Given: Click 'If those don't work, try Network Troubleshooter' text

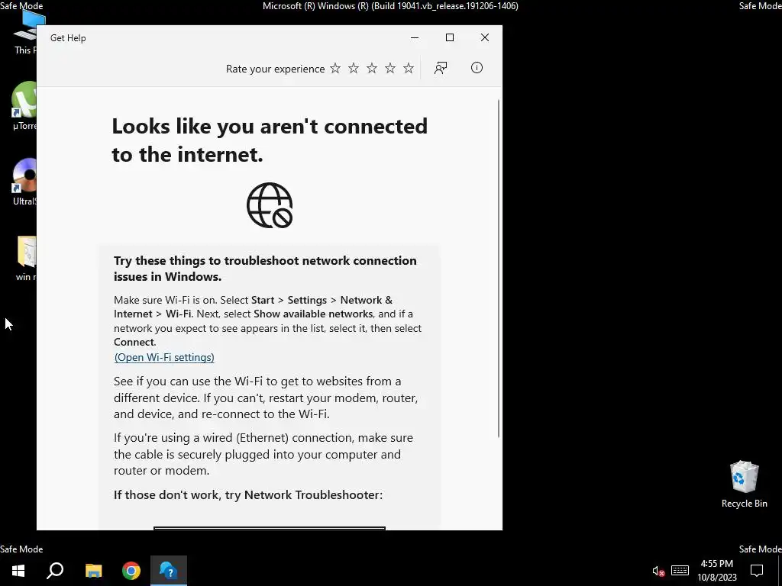Looking at the screenshot, I should [248, 494].
